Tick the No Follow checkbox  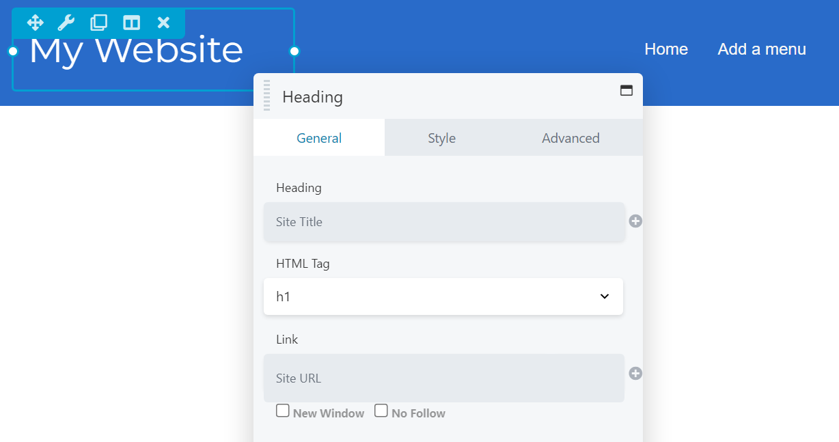(381, 411)
